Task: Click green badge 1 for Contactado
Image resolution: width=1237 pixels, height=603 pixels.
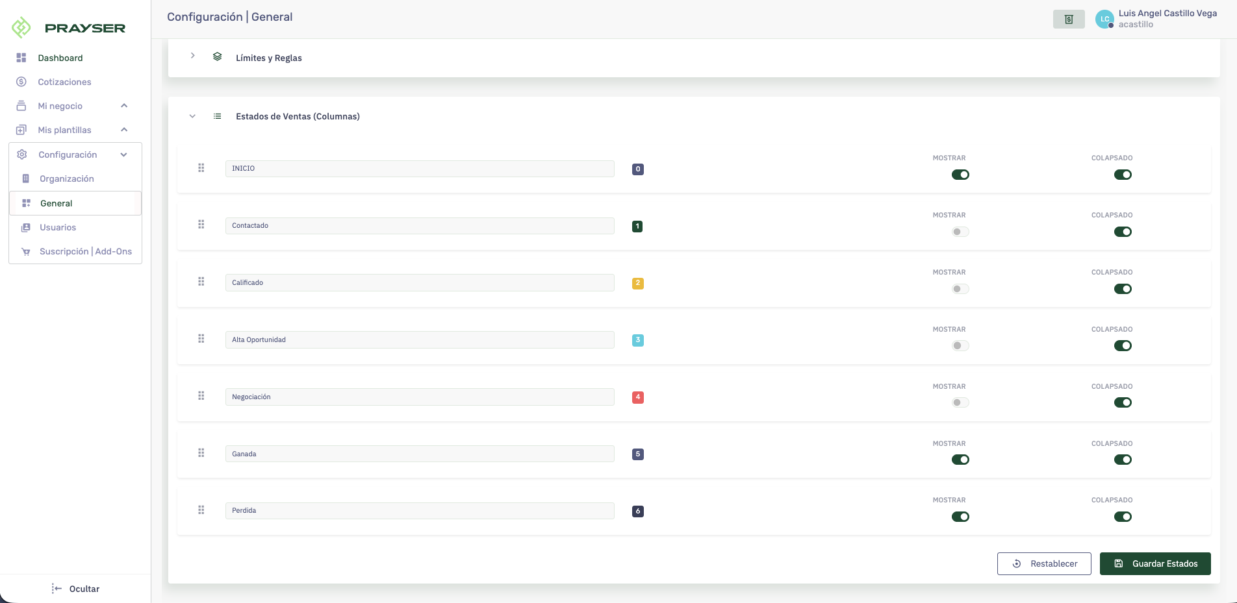Action: pyautogui.click(x=638, y=226)
